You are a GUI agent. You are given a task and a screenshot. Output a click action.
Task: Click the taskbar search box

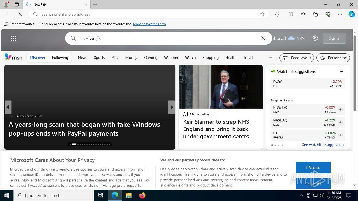click(x=54, y=195)
